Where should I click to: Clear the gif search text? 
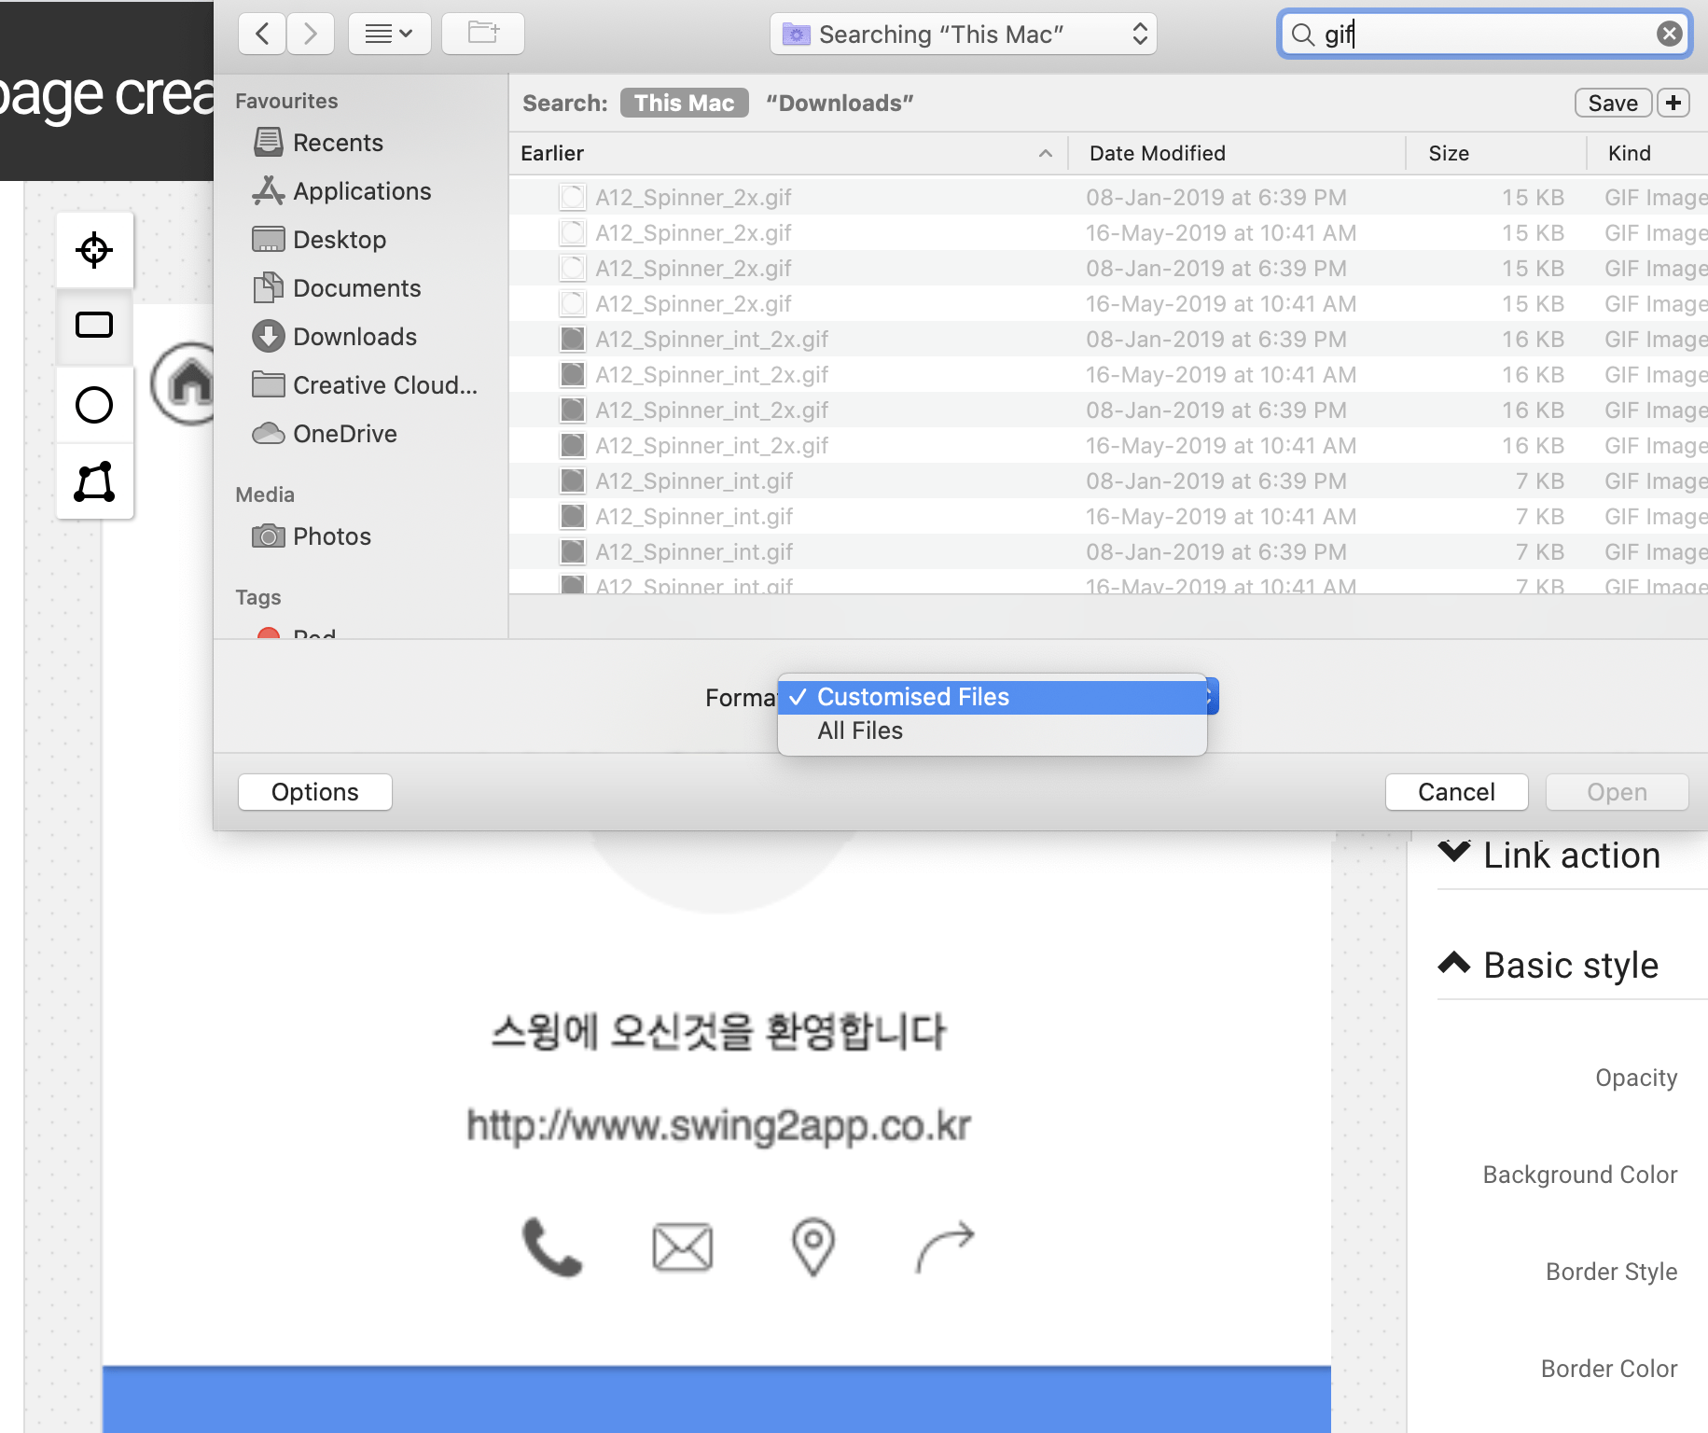[x=1669, y=35]
